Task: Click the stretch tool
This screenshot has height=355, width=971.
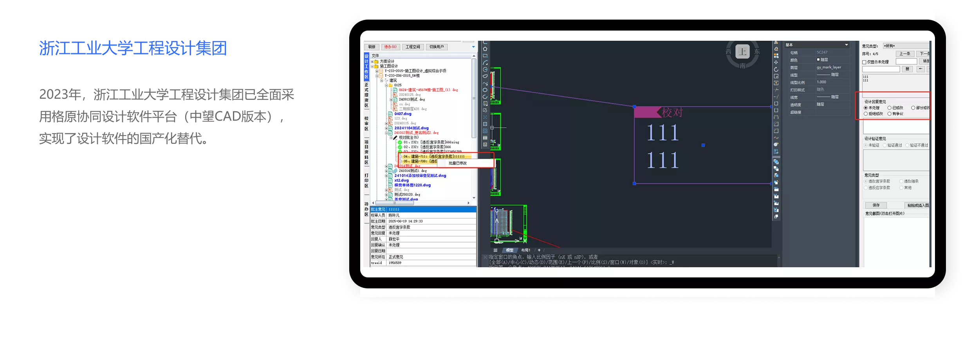Action: (776, 83)
